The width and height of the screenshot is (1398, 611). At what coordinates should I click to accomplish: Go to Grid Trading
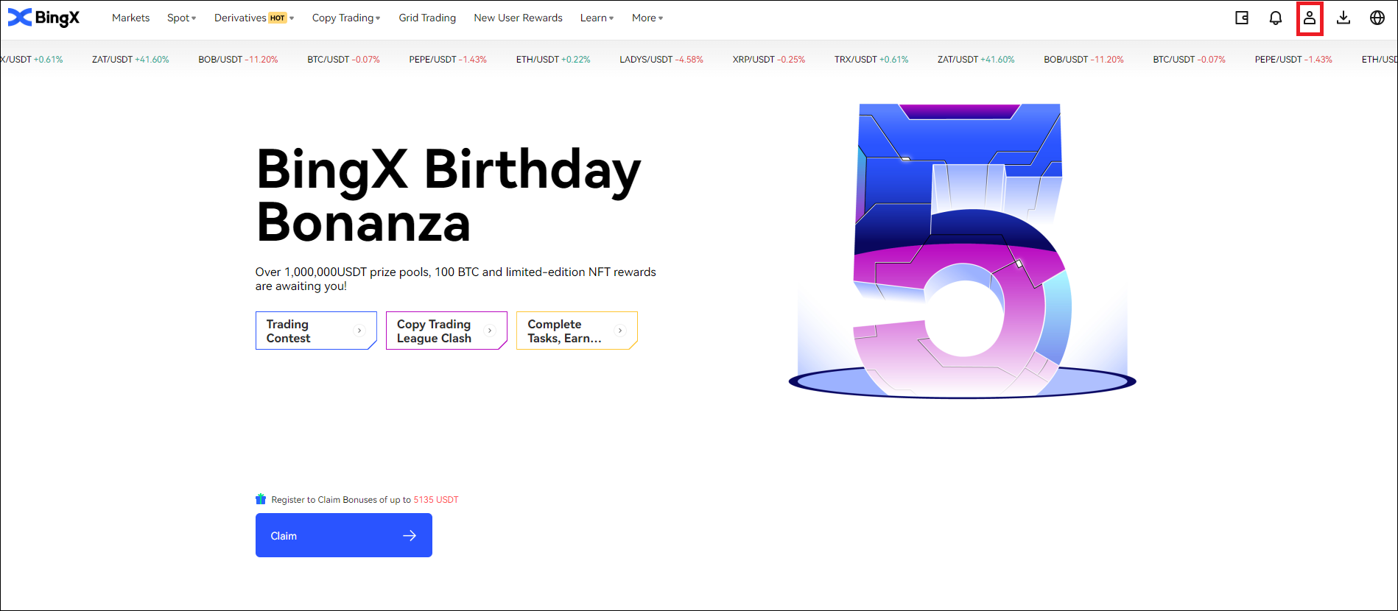point(427,18)
